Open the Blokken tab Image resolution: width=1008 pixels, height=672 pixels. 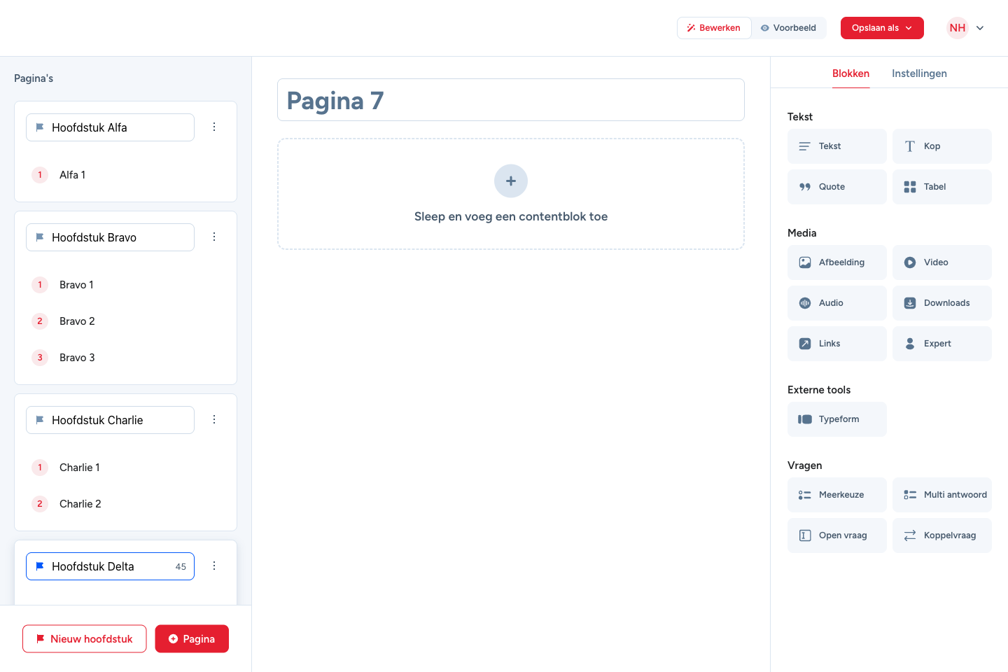tap(850, 73)
